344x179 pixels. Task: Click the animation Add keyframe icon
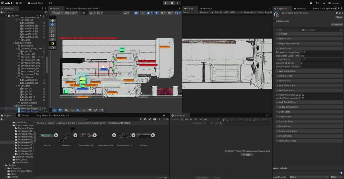tap(216, 123)
